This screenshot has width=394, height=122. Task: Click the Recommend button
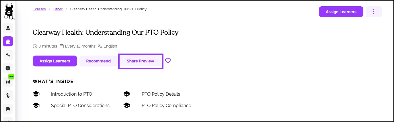pos(98,61)
